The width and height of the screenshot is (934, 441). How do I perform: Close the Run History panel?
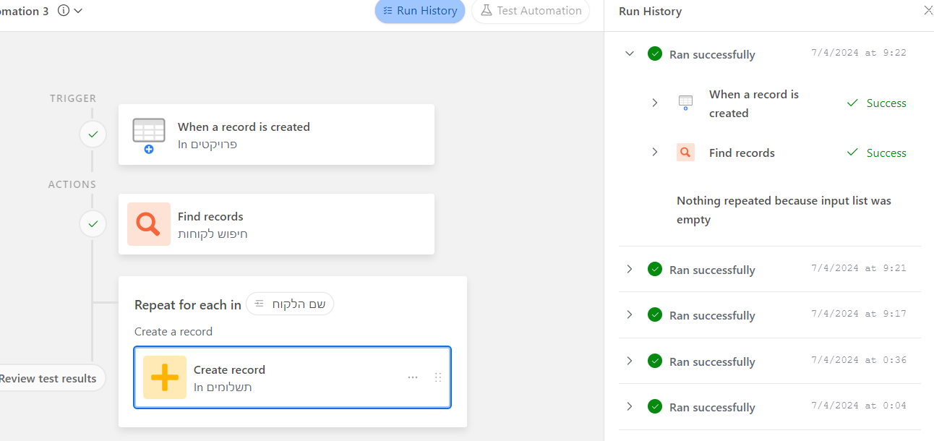(928, 10)
